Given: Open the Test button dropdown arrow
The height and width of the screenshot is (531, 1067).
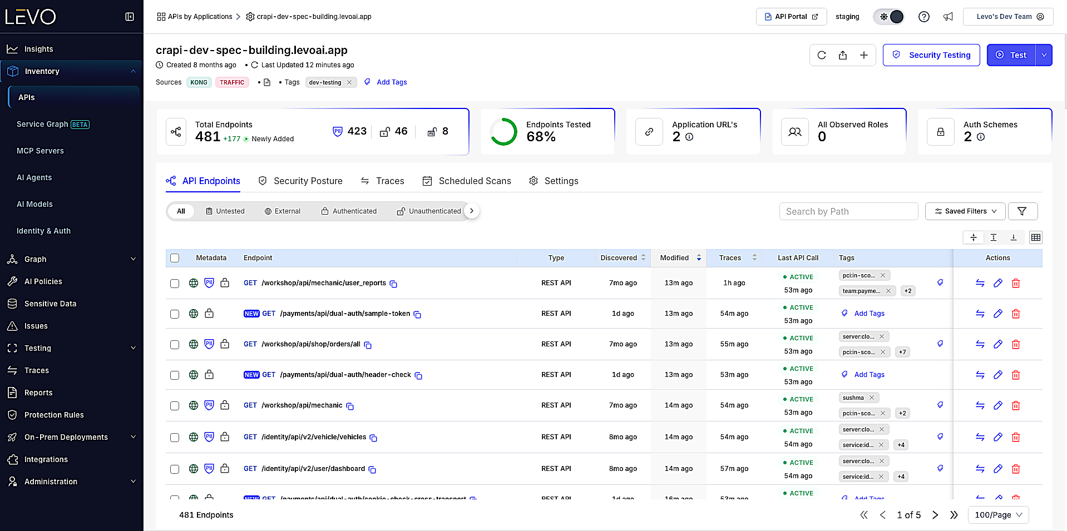Looking at the screenshot, I should coord(1044,55).
